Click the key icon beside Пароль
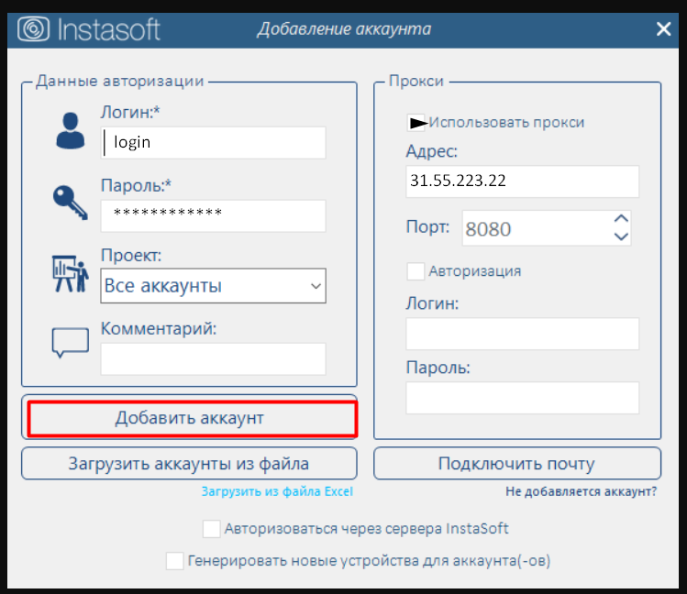This screenshot has height=594, width=687. coord(70,203)
